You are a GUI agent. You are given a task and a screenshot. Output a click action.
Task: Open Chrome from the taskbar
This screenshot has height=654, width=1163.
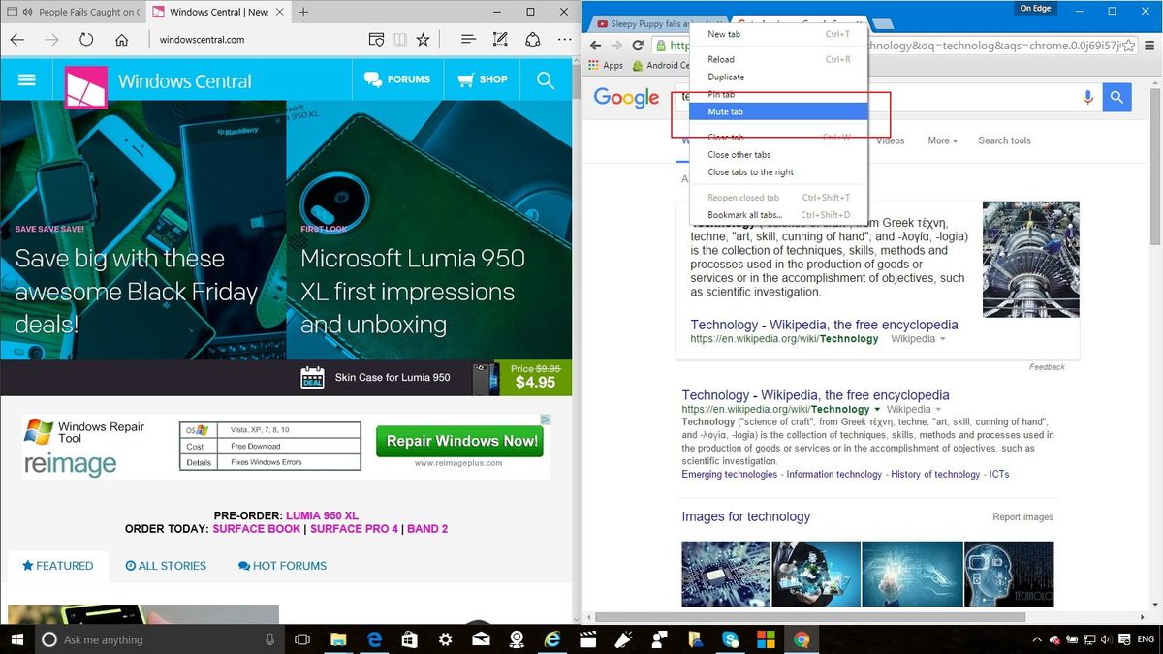click(x=802, y=639)
